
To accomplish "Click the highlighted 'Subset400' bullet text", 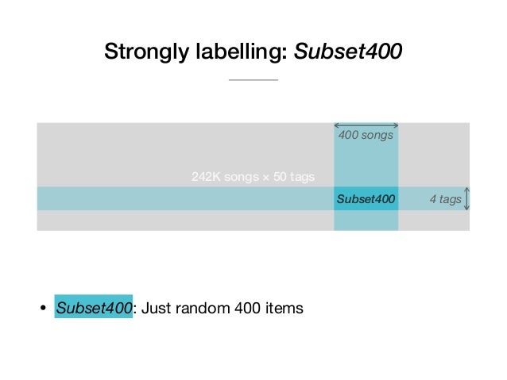I will click(x=94, y=306).
